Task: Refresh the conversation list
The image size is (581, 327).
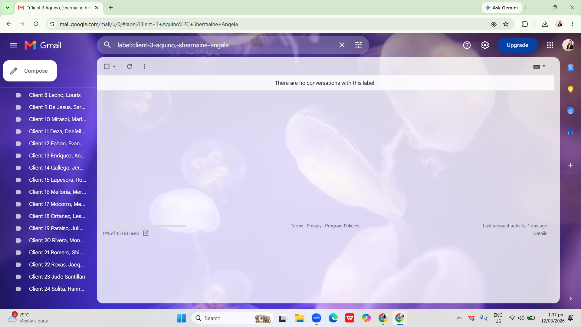Action: (129, 66)
